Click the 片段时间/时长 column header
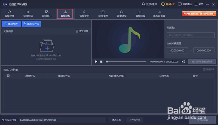Viewport: 218px width, 125px height. [x=116, y=76]
